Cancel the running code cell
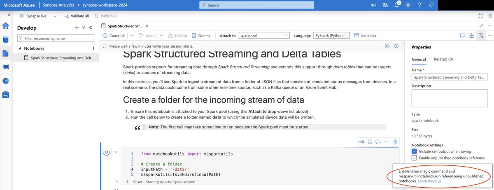The width and height of the screenshot is (494, 190). [x=106, y=152]
